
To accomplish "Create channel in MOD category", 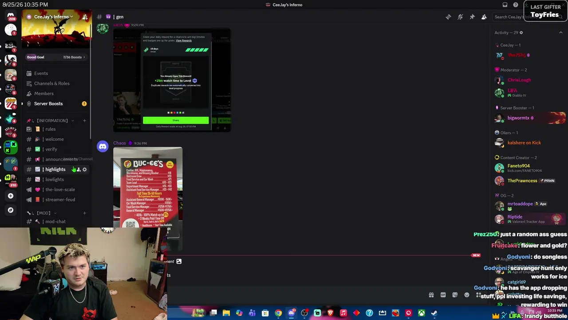I will click(85, 213).
